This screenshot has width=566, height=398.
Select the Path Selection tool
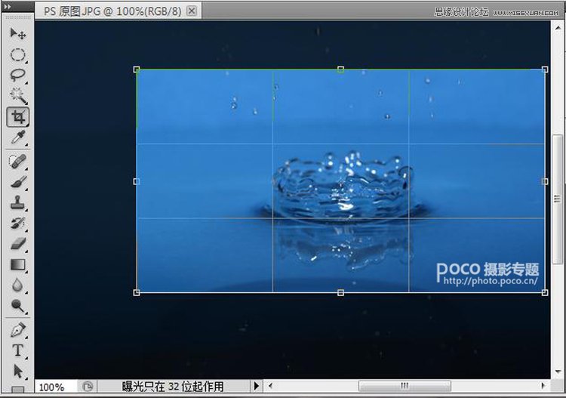point(17,371)
